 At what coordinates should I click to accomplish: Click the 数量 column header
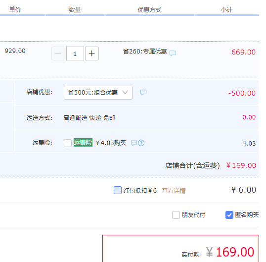[x=75, y=10]
